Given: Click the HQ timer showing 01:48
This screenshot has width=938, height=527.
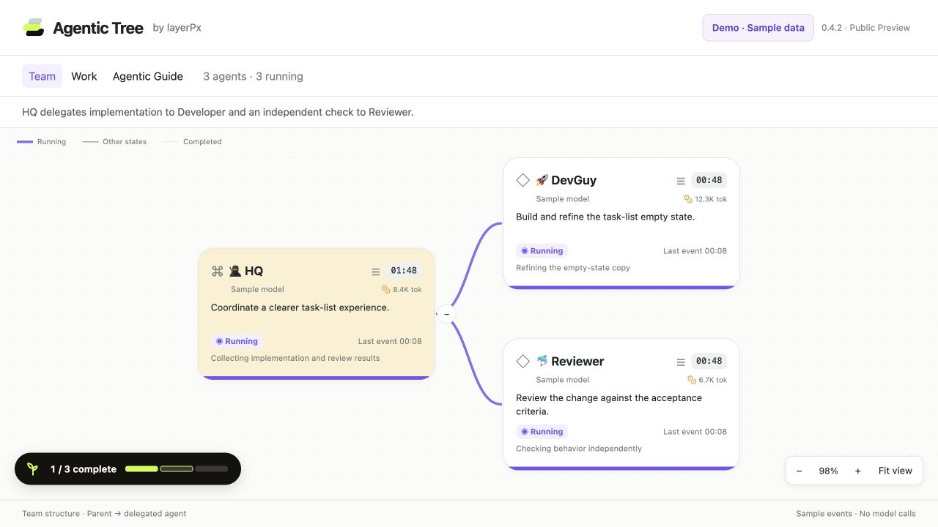Looking at the screenshot, I should (x=404, y=271).
